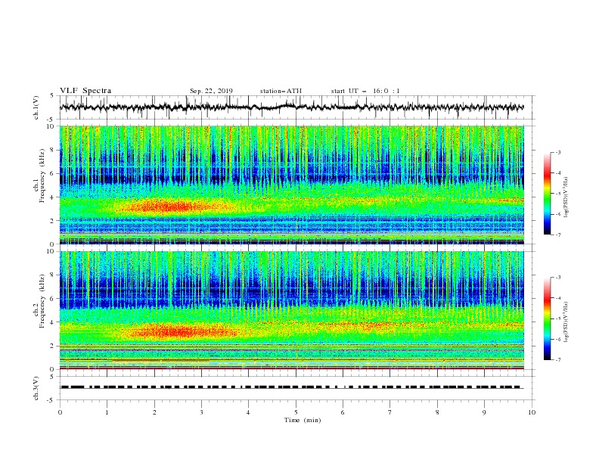Click the time axis tick label '5'
The image size is (599, 463).
(296, 412)
